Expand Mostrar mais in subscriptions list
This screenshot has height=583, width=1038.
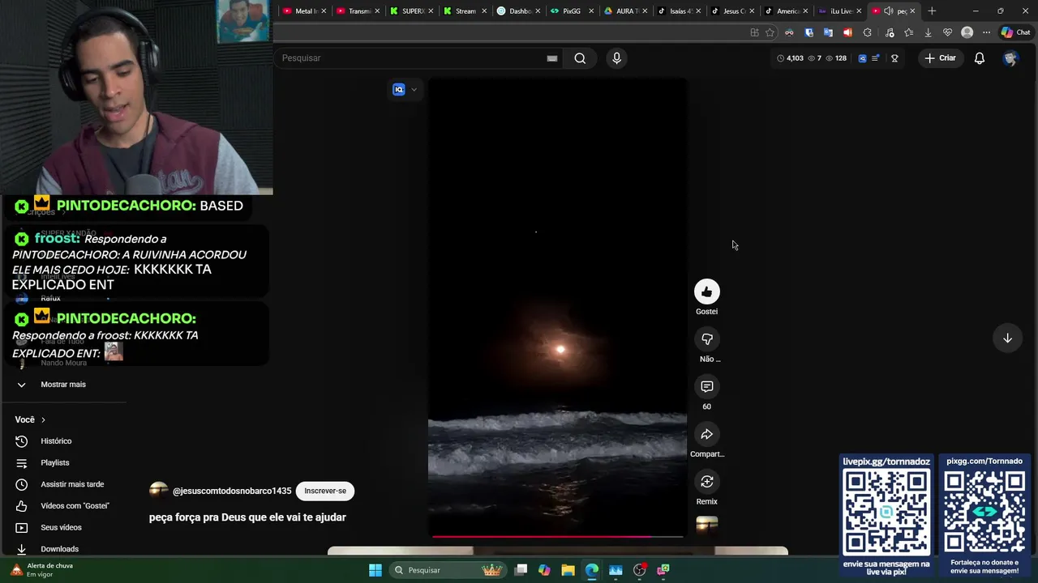pyautogui.click(x=62, y=385)
